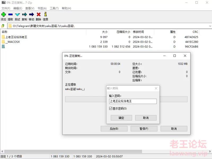Toggle the 显示密码(S) checkbox
Viewport: 212px width, 159px height.
coord(111,108)
